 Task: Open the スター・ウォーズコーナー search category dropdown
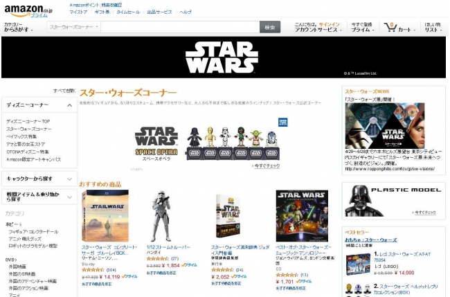74,27
